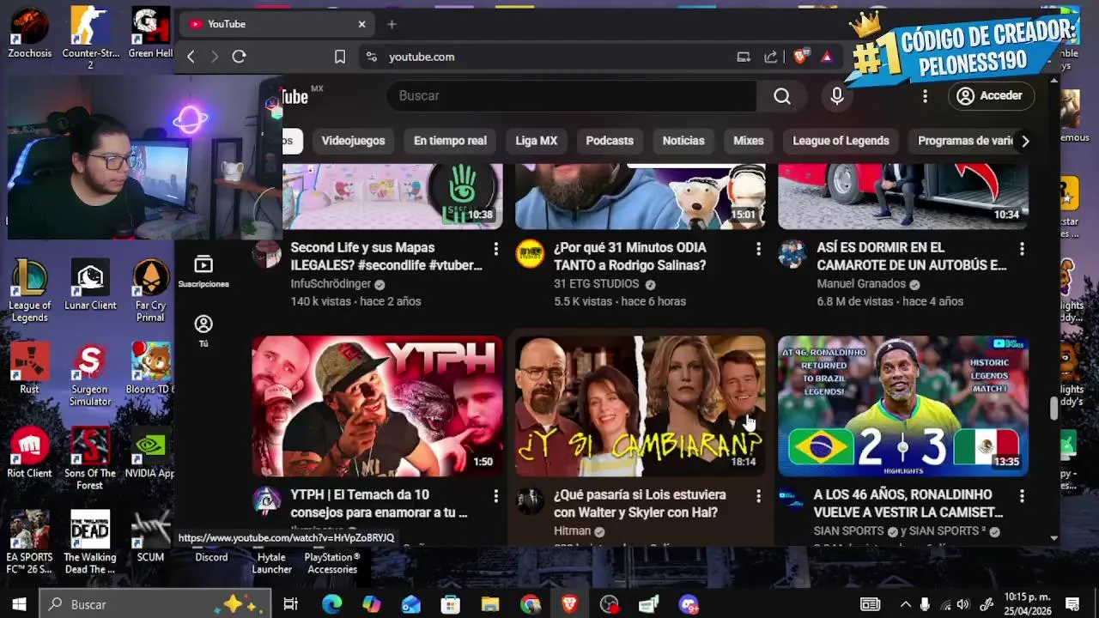Close the YouTube browser tab
This screenshot has width=1099, height=618.
click(361, 24)
